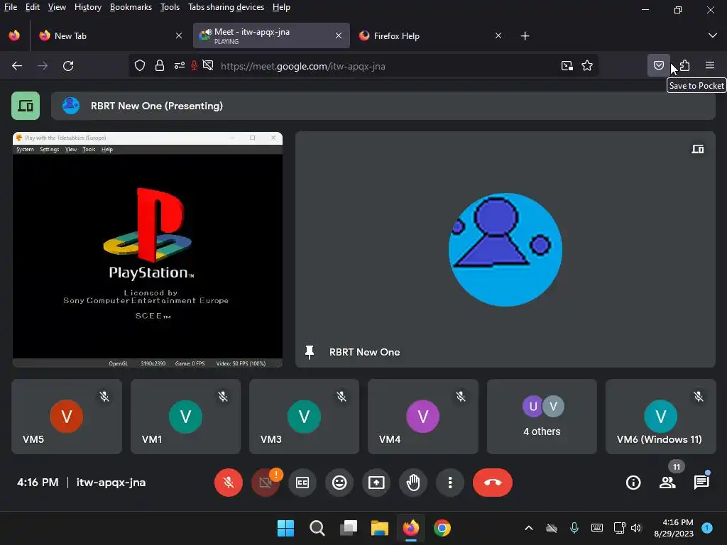Click blocked screen share permission icon
Image resolution: width=727 pixels, height=545 pixels.
tap(208, 66)
